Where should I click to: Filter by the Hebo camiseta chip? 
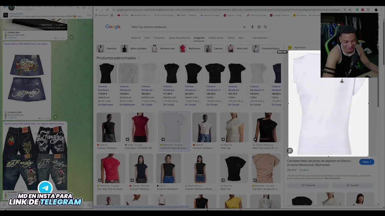pyautogui.click(x=134, y=48)
